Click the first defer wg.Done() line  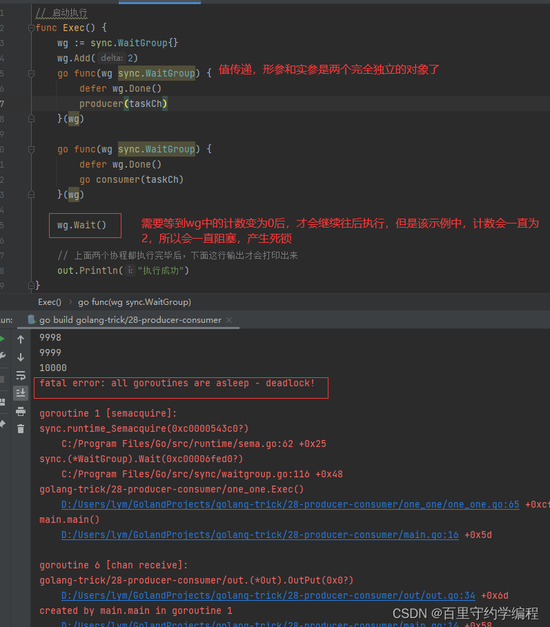[x=120, y=89]
